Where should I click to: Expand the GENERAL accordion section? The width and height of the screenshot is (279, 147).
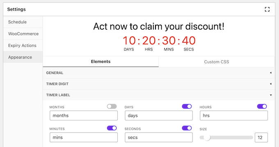159,73
